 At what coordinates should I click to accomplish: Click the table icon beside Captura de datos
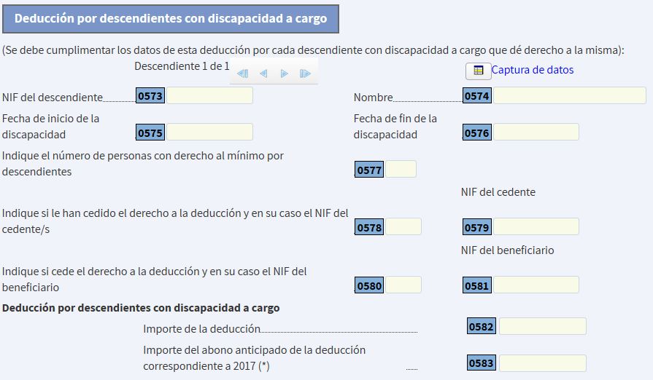[478, 71]
